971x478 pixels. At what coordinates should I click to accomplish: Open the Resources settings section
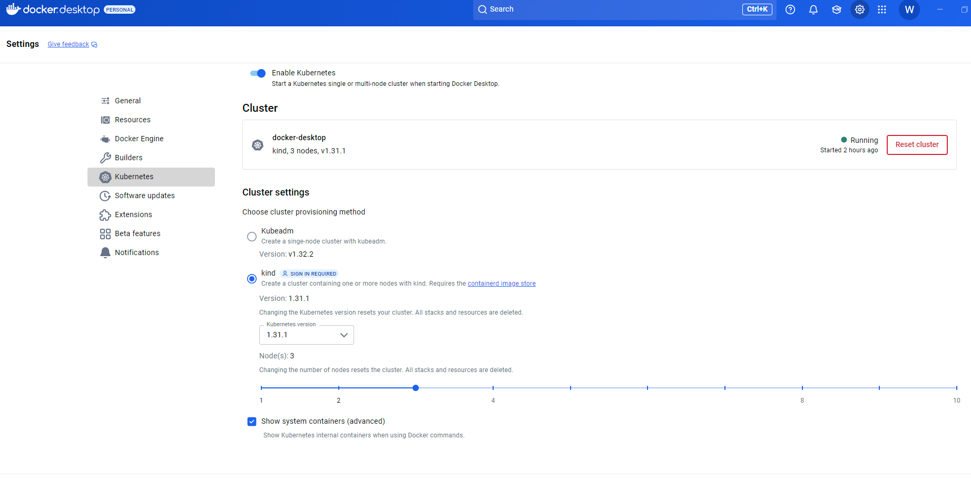point(132,120)
